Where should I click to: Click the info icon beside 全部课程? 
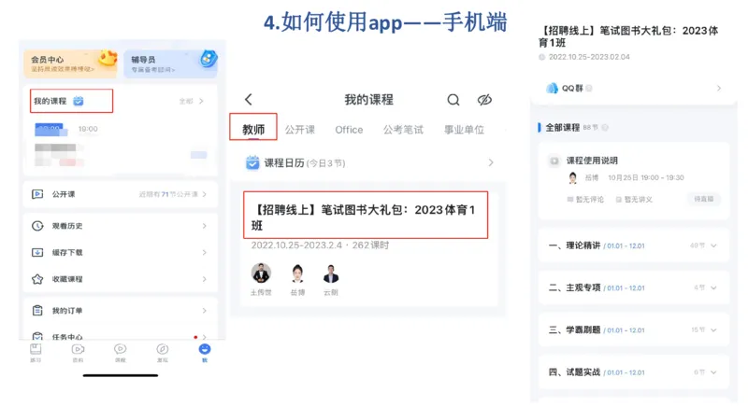point(605,128)
